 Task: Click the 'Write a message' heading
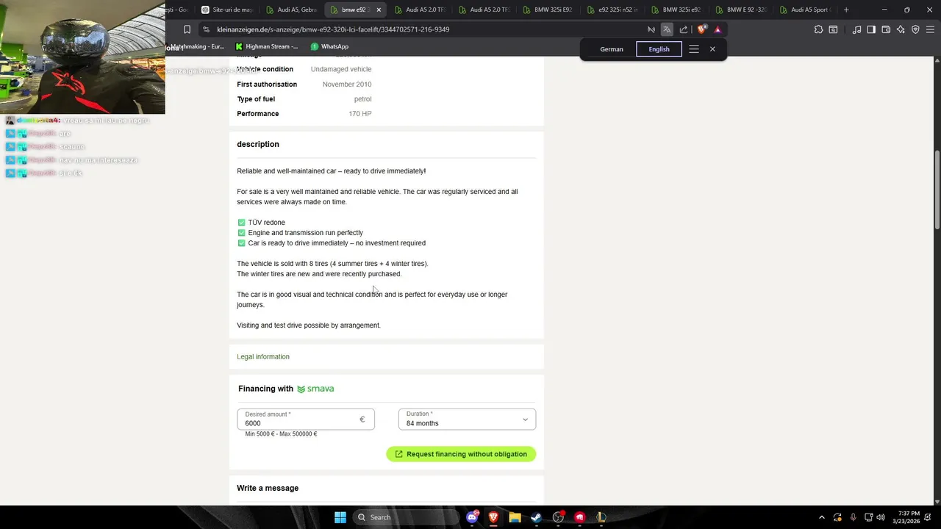[268, 488]
